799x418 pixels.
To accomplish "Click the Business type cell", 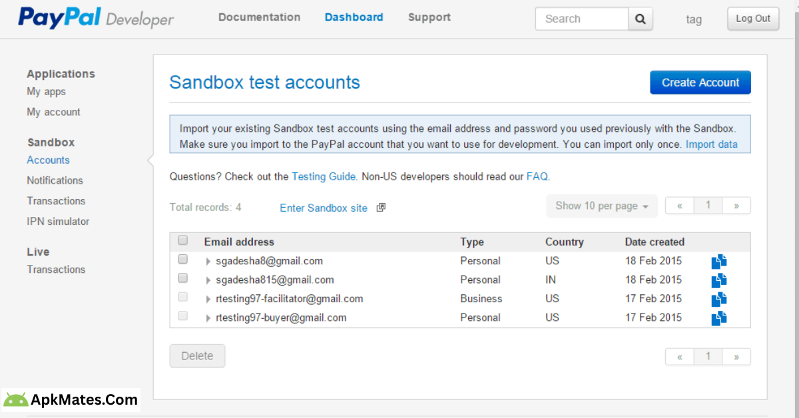I will [481, 299].
